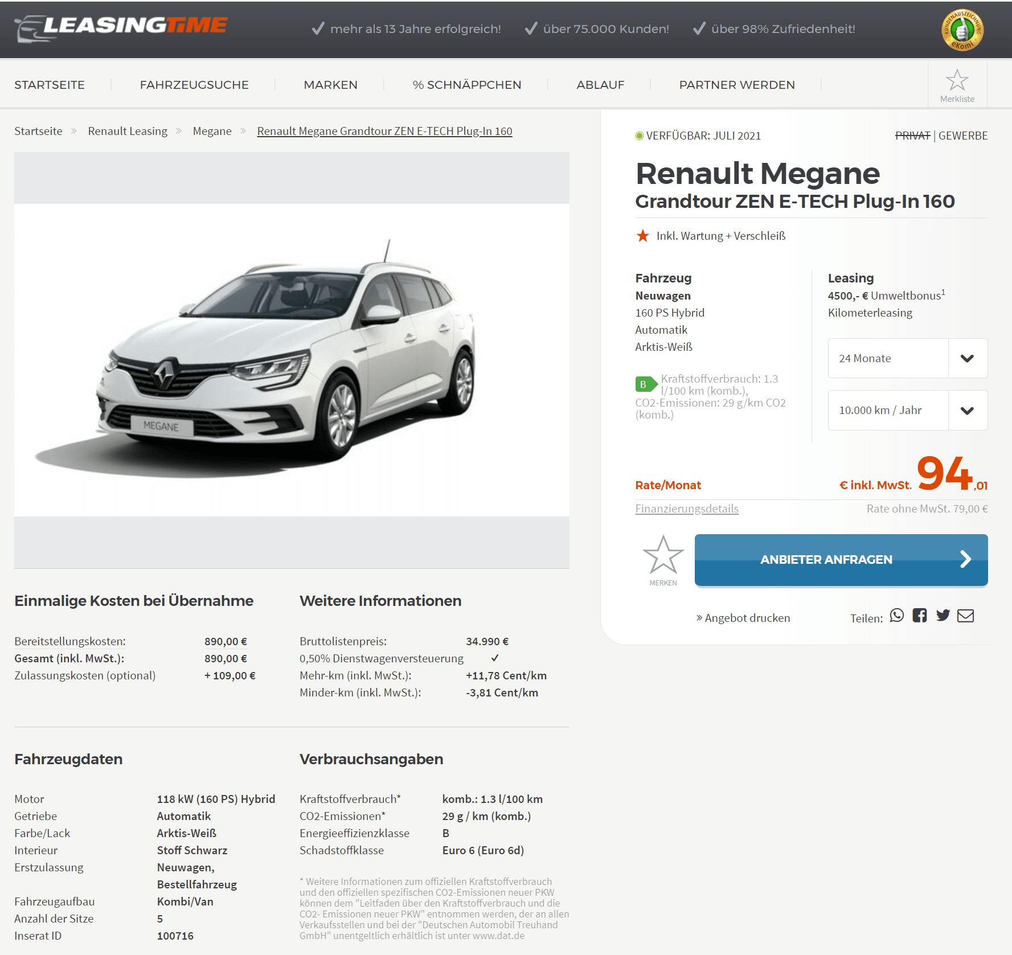Go to STARTSEITE in the navigation
The image size is (1012, 955).
[x=50, y=85]
